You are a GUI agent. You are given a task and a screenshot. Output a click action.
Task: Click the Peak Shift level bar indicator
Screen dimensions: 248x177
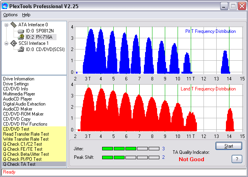(131, 157)
